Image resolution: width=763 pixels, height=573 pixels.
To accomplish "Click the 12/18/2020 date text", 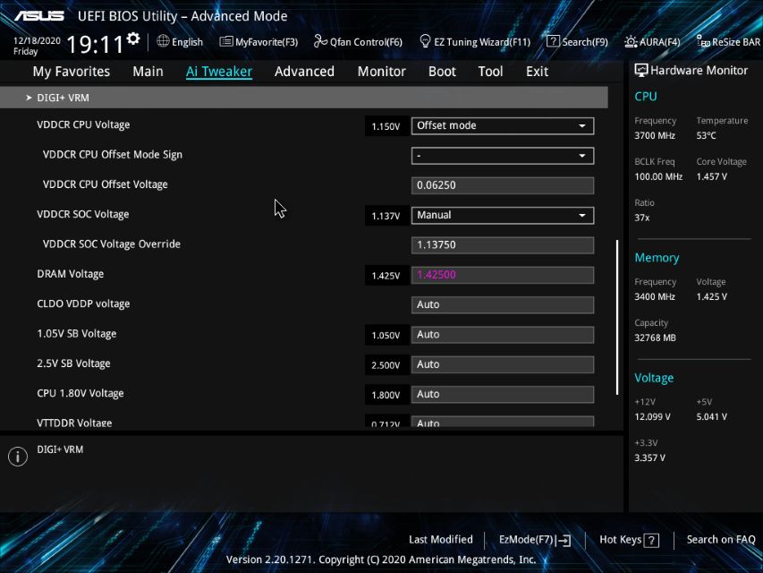I will coord(37,40).
